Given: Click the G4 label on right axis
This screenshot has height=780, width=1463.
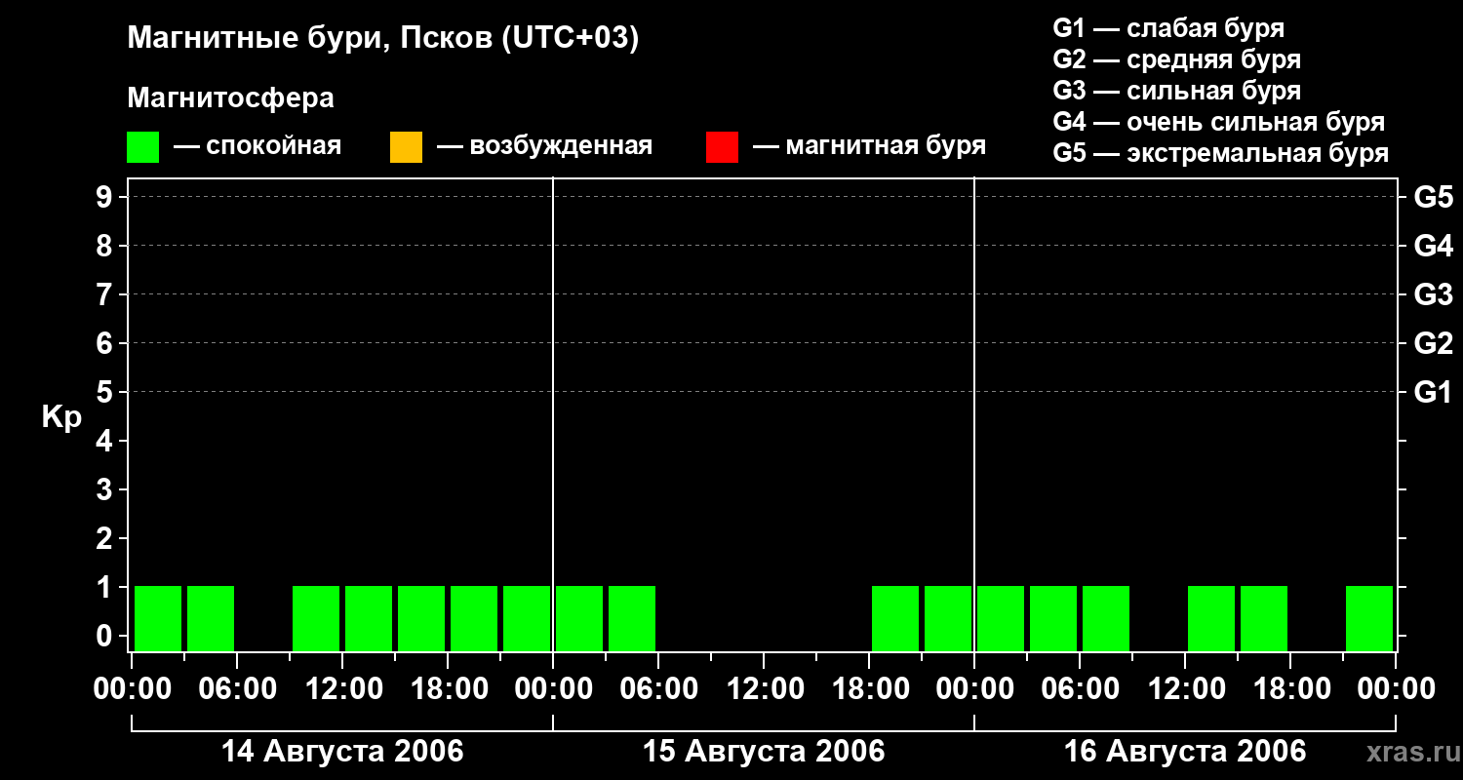Looking at the screenshot, I should click(x=1434, y=246).
